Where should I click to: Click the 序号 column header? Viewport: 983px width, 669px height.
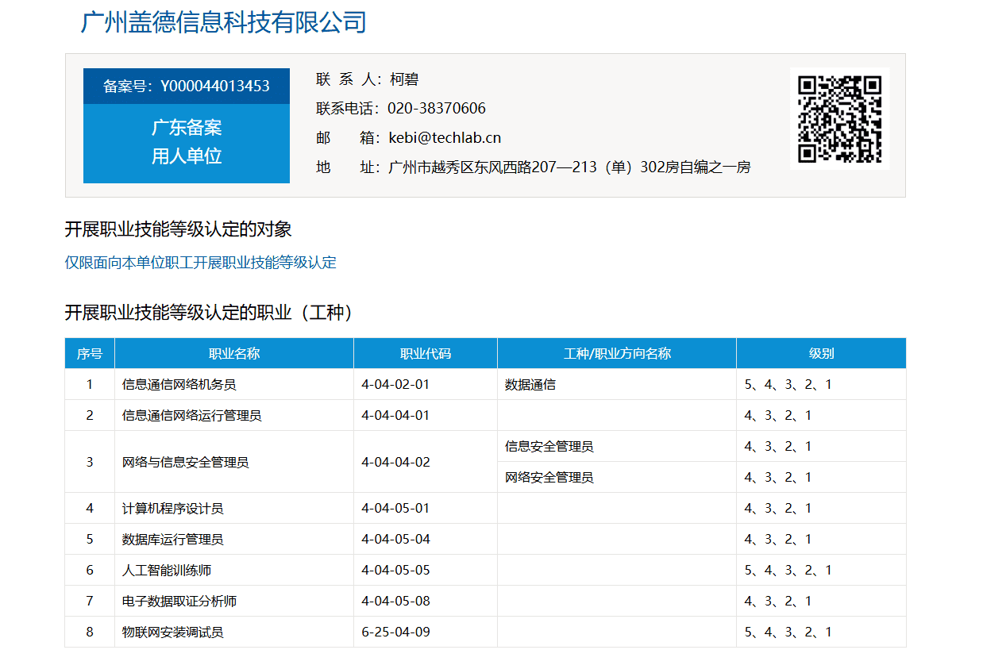pos(90,354)
